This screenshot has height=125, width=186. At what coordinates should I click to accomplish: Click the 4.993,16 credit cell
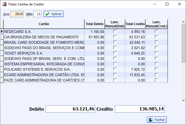click(135, 32)
